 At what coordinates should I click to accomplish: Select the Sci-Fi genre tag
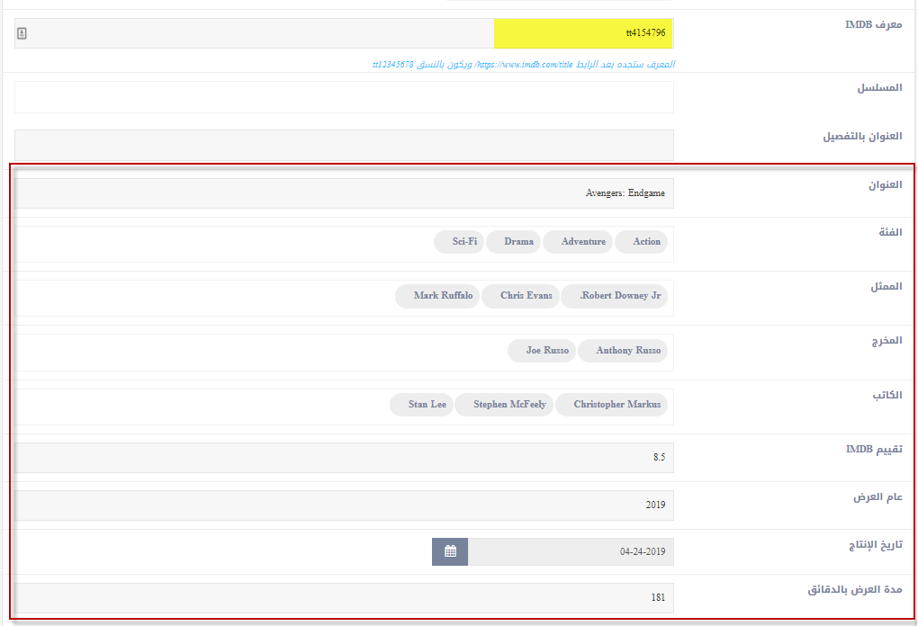click(x=459, y=242)
